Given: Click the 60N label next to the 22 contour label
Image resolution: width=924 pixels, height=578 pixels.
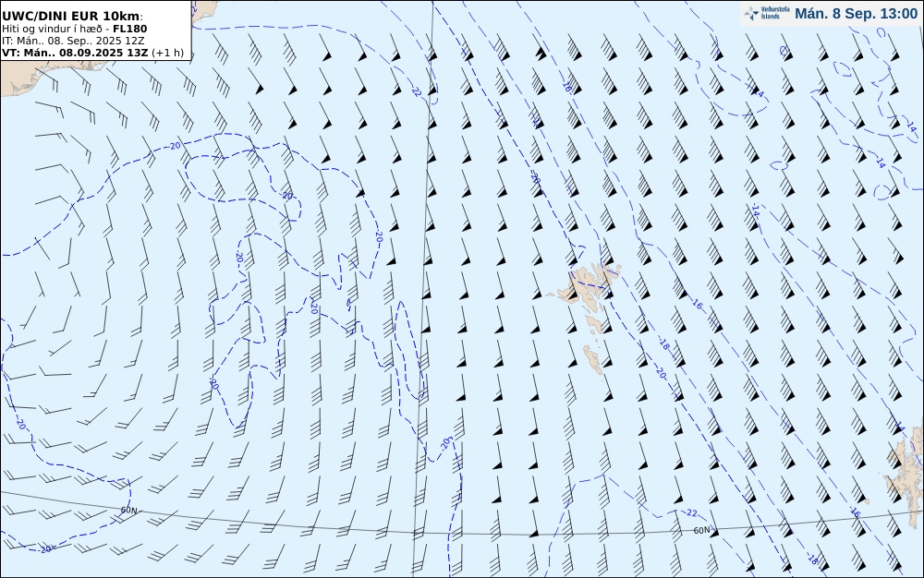Looking at the screenshot, I should point(701,530).
